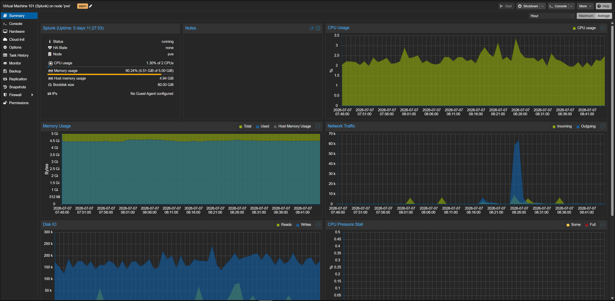The height and width of the screenshot is (301, 615).
Task: Click the '1.30% of 2 CPUs' value
Action: click(x=160, y=63)
